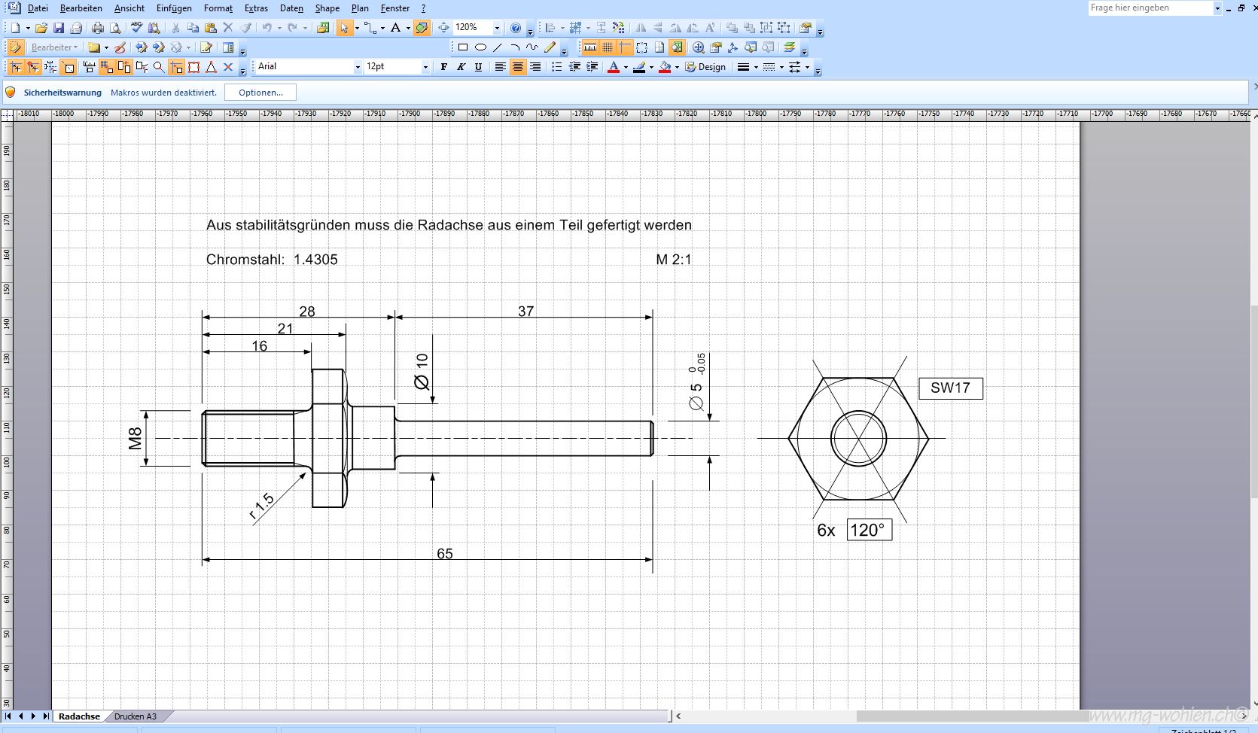Toggle left text alignment
Screen dimensions: 1258x733
pyautogui.click(x=500, y=67)
